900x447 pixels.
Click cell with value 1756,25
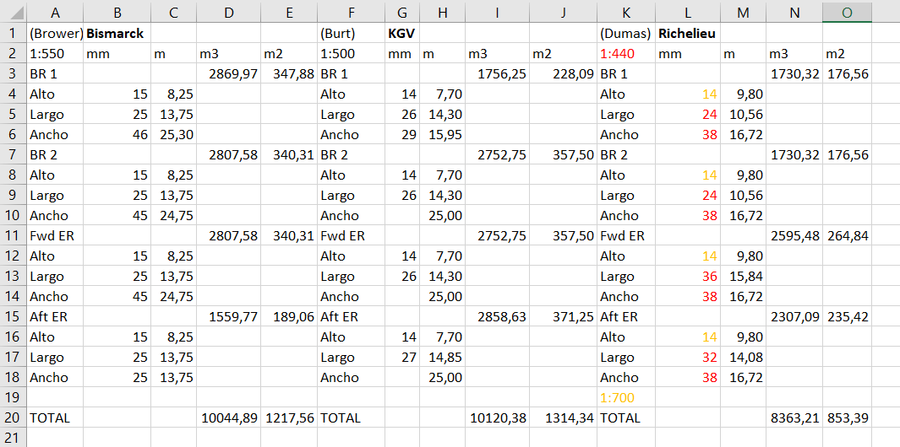[x=497, y=74]
